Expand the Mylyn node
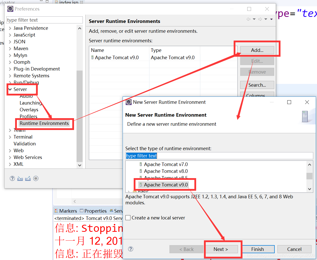Viewport: 317px width, 260px height. click(10, 55)
